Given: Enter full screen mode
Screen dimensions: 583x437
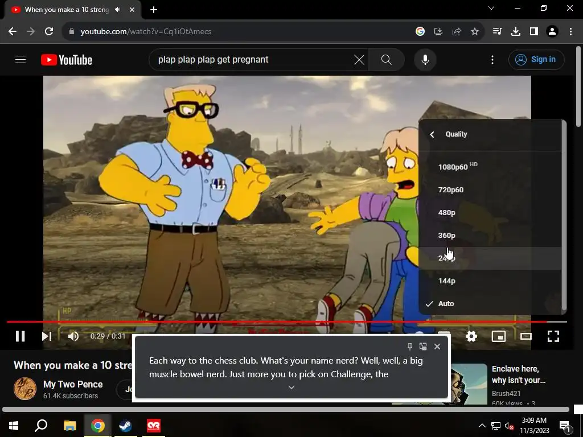Looking at the screenshot, I should point(553,336).
